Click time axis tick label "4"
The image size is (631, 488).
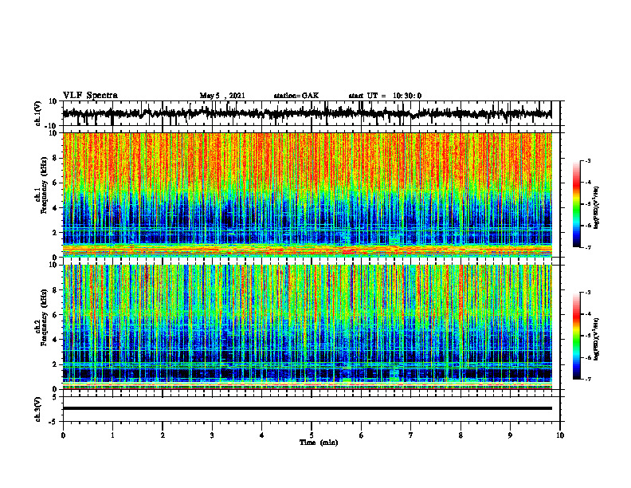tap(262, 435)
